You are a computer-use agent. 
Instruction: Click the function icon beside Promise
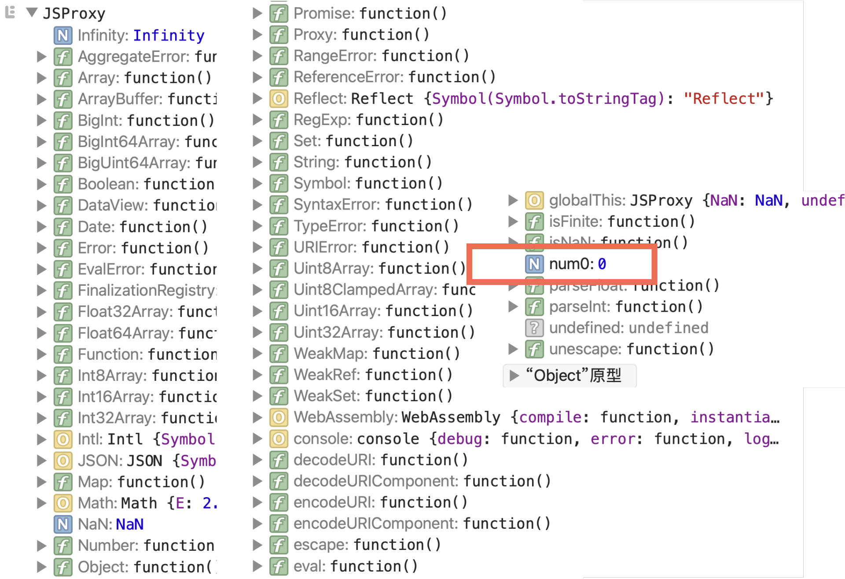279,14
